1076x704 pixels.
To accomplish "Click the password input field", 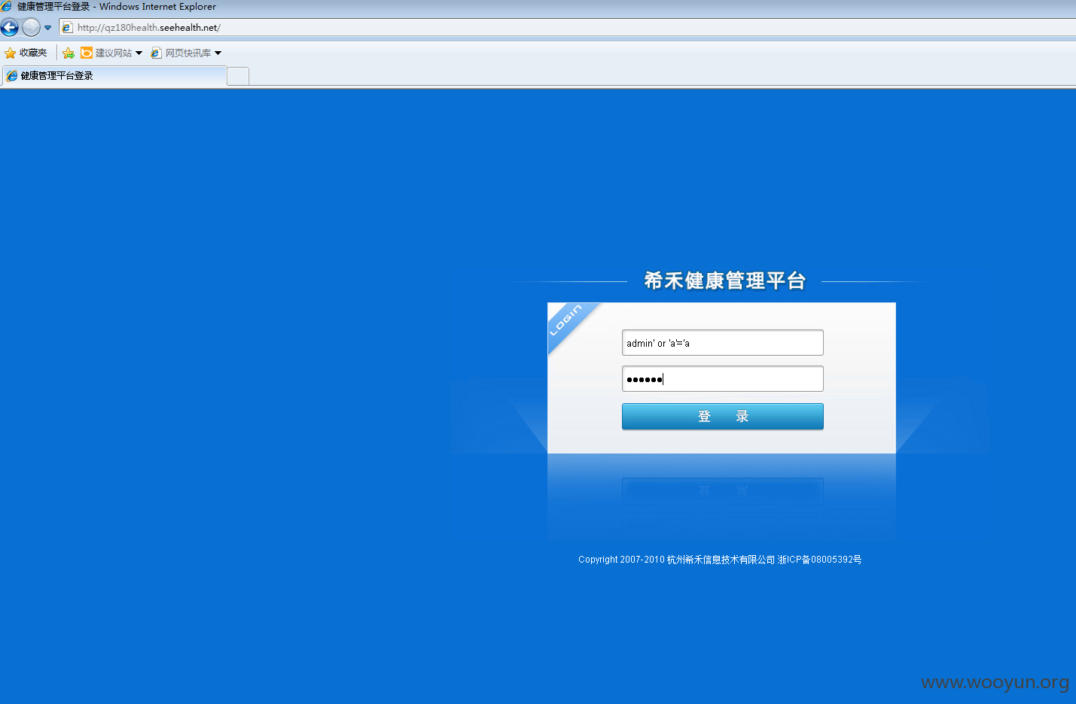I will tap(723, 379).
